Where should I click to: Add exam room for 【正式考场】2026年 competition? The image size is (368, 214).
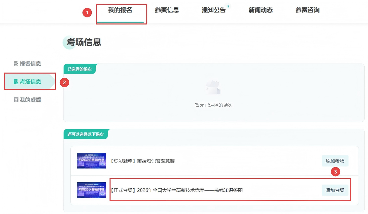tap(335, 190)
